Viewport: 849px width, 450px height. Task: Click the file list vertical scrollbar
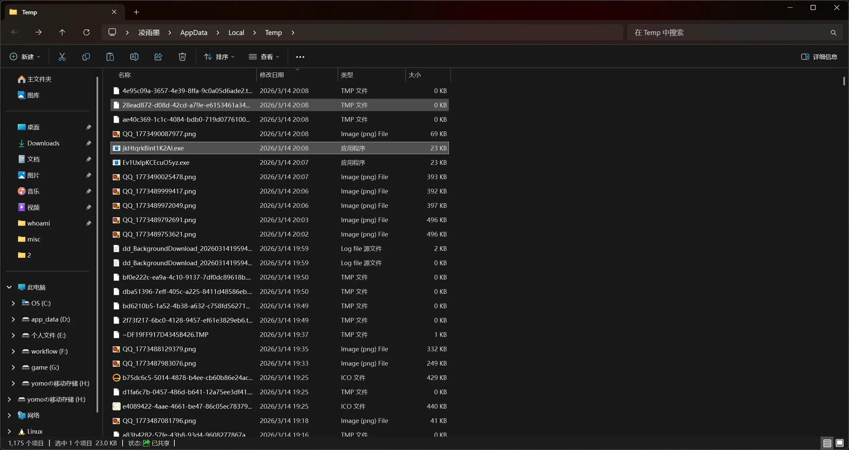pos(844,81)
